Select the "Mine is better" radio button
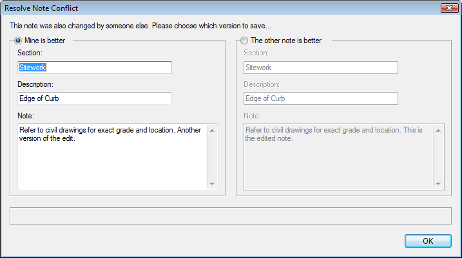Image resolution: width=462 pixels, height=258 pixels. pos(18,41)
